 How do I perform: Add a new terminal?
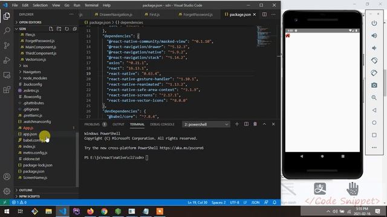coord(236,124)
